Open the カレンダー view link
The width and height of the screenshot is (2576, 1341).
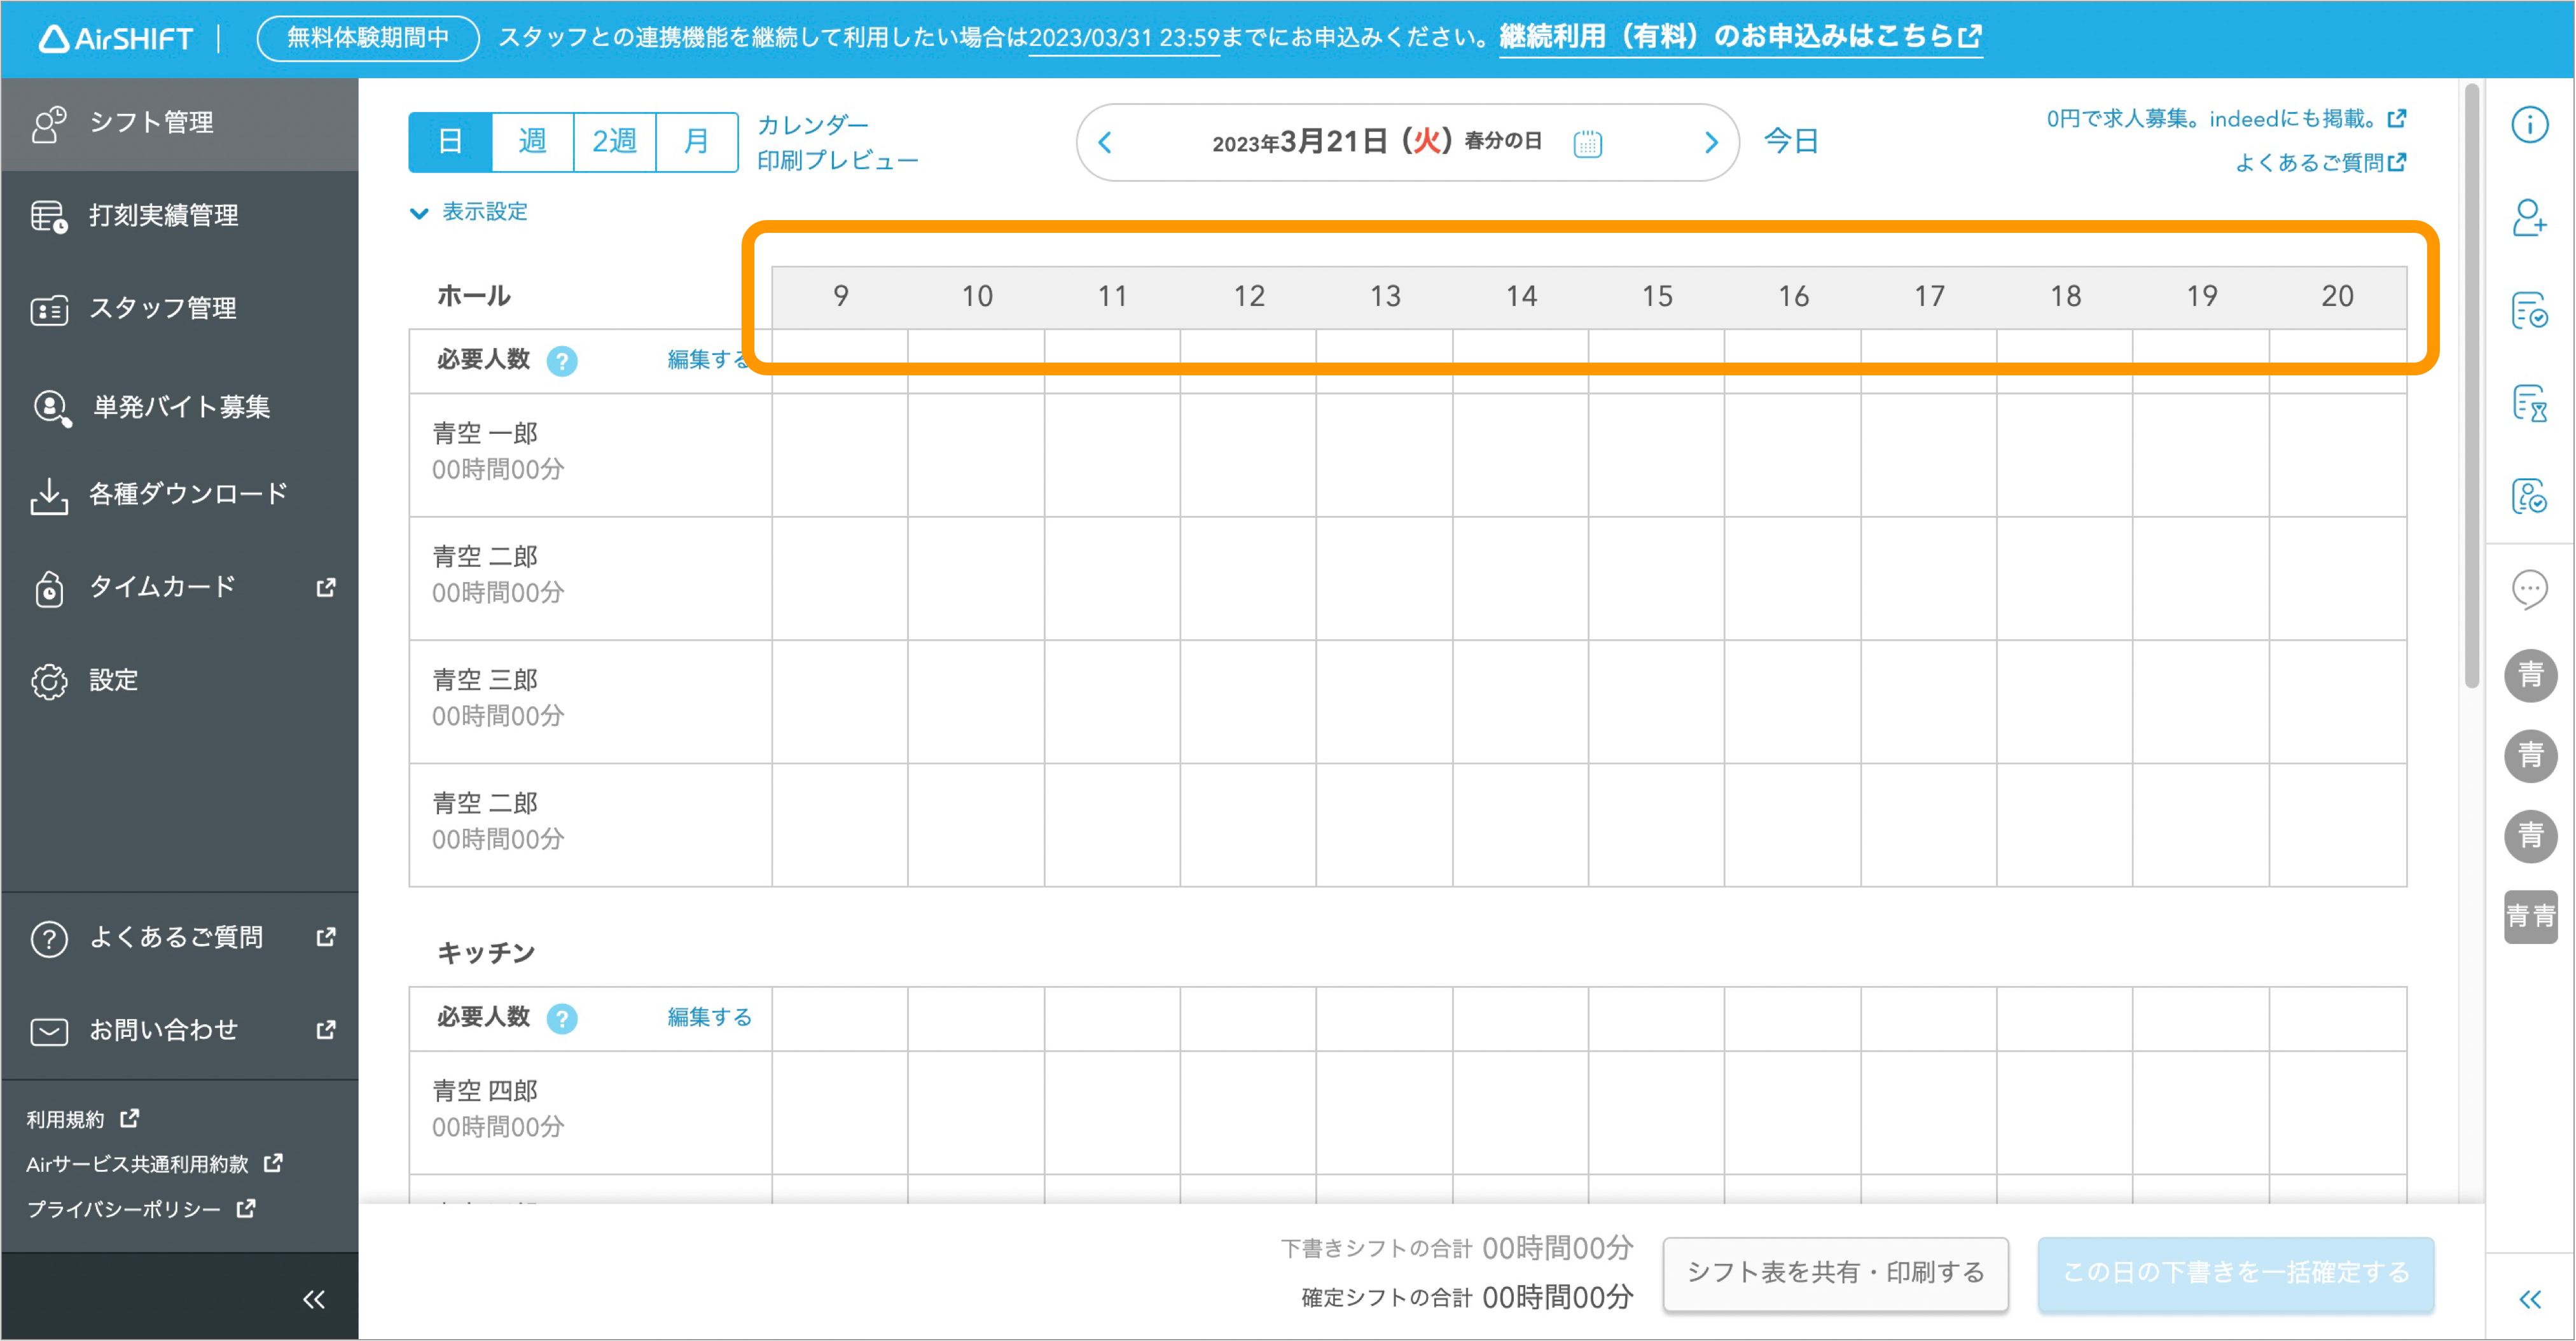pos(813,125)
